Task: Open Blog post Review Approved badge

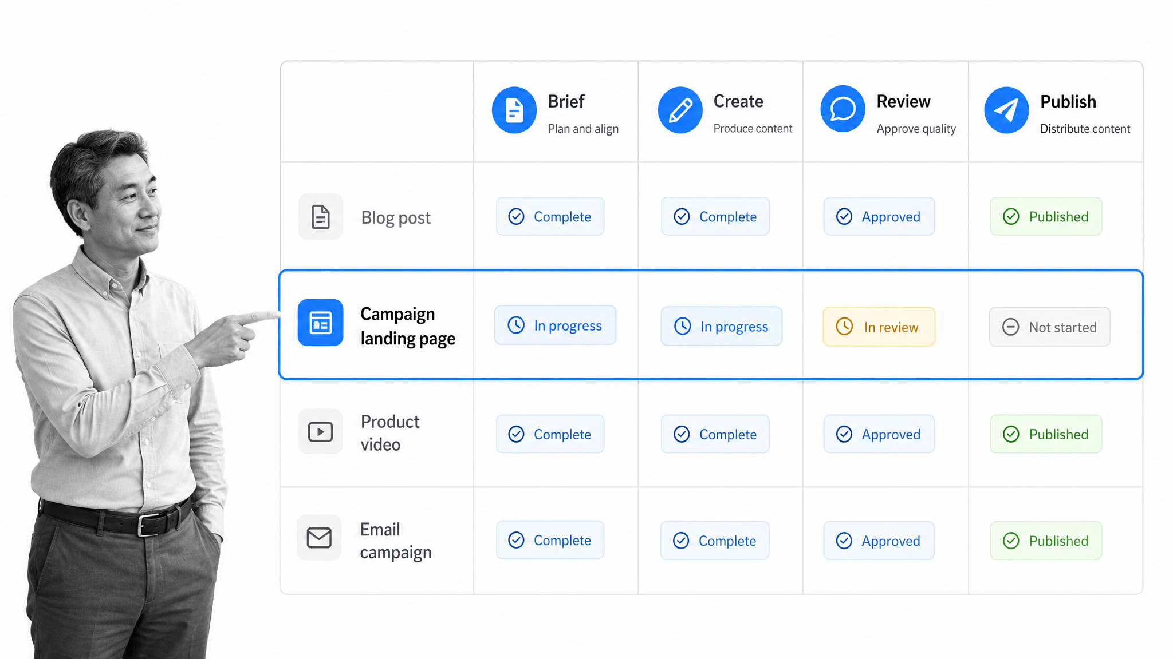Action: pyautogui.click(x=879, y=216)
